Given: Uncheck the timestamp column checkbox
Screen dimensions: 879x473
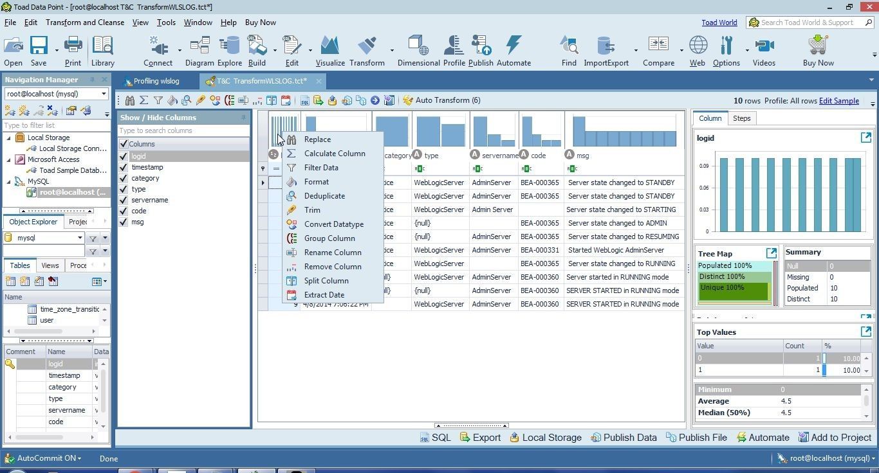Looking at the screenshot, I should tap(124, 167).
